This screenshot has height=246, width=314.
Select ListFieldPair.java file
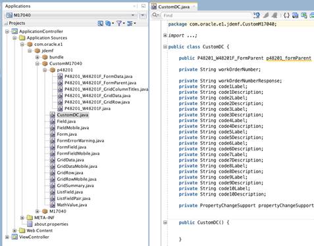coord(74,198)
